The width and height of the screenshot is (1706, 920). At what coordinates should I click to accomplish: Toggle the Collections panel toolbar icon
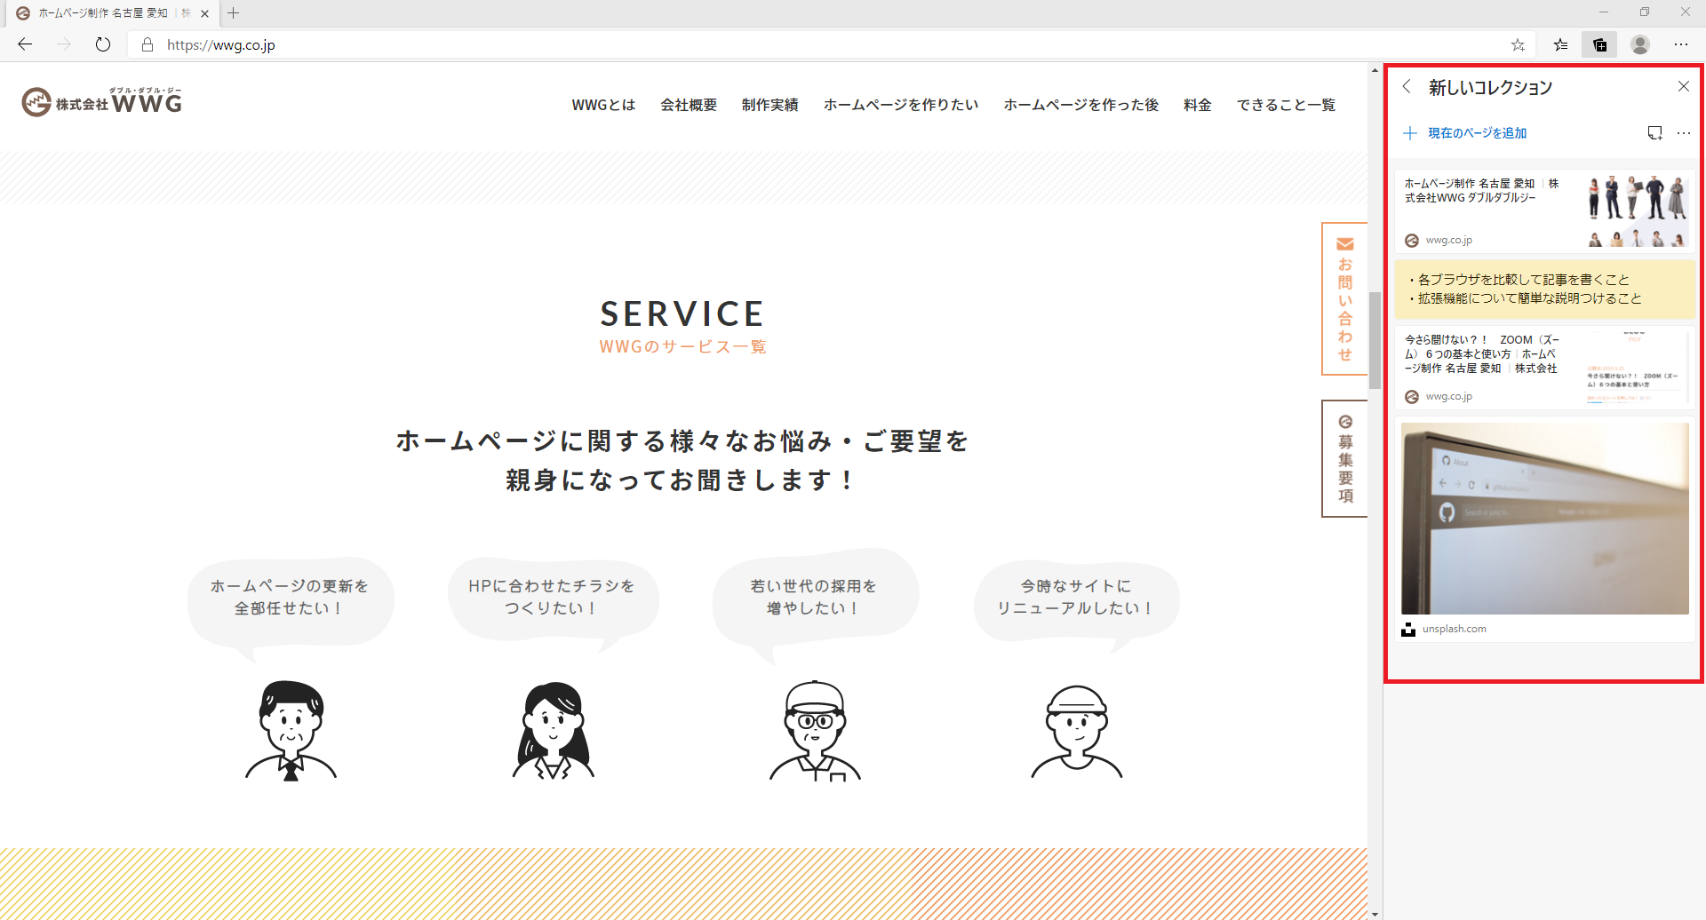(1599, 44)
